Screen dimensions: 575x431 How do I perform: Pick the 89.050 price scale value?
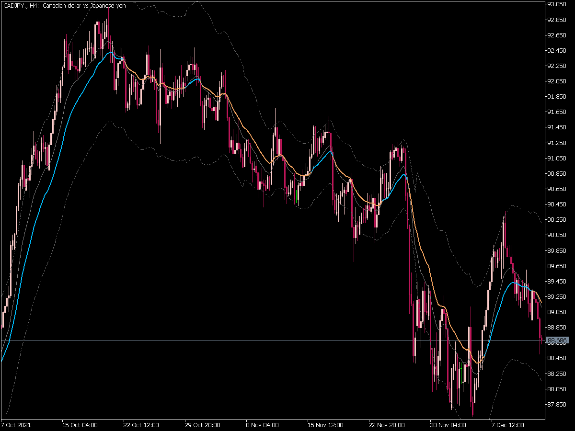[x=557, y=312]
